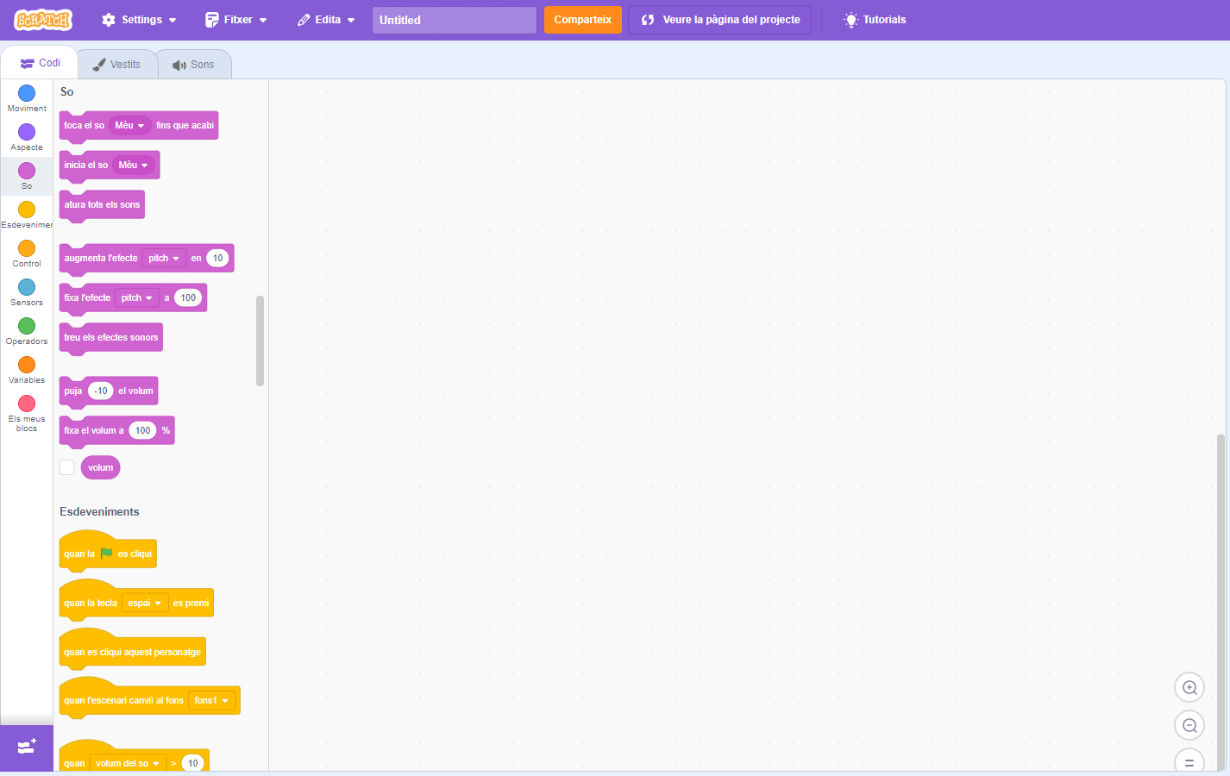
Task: Open the Fitxer menu
Action: (x=236, y=20)
